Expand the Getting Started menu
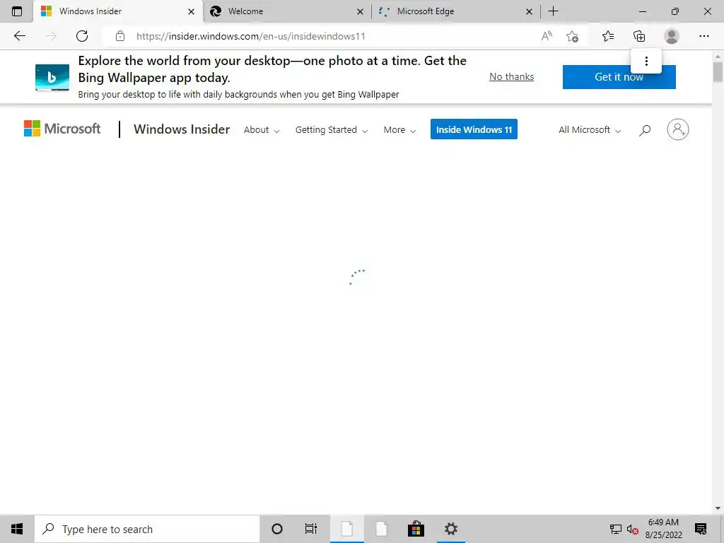Viewport: 724px width, 543px height. click(332, 130)
